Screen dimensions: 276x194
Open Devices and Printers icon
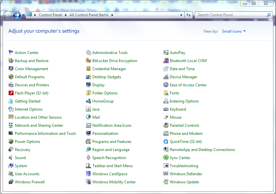(11, 85)
